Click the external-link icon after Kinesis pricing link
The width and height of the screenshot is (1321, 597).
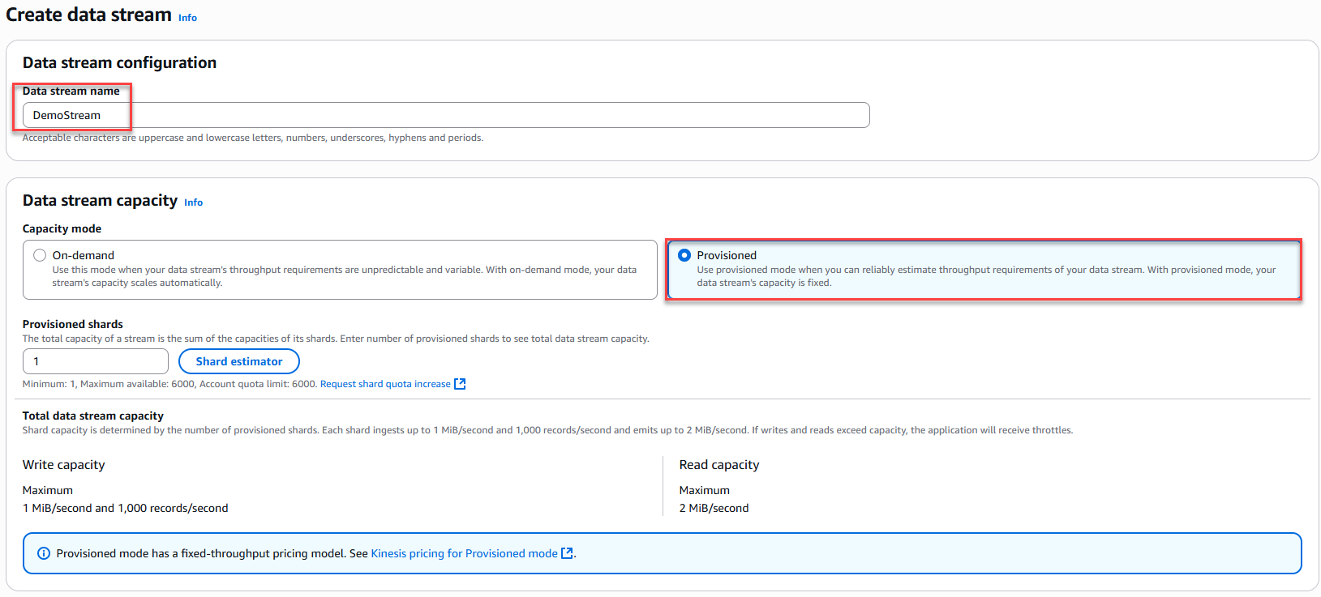(x=567, y=553)
